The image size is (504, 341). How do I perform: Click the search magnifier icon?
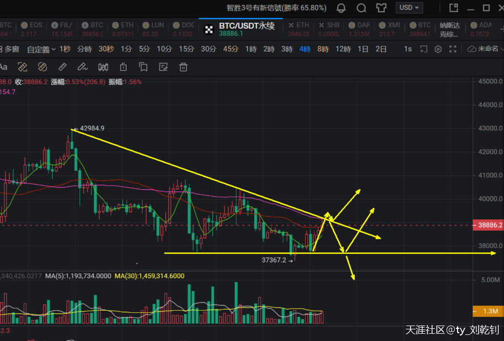(361, 8)
